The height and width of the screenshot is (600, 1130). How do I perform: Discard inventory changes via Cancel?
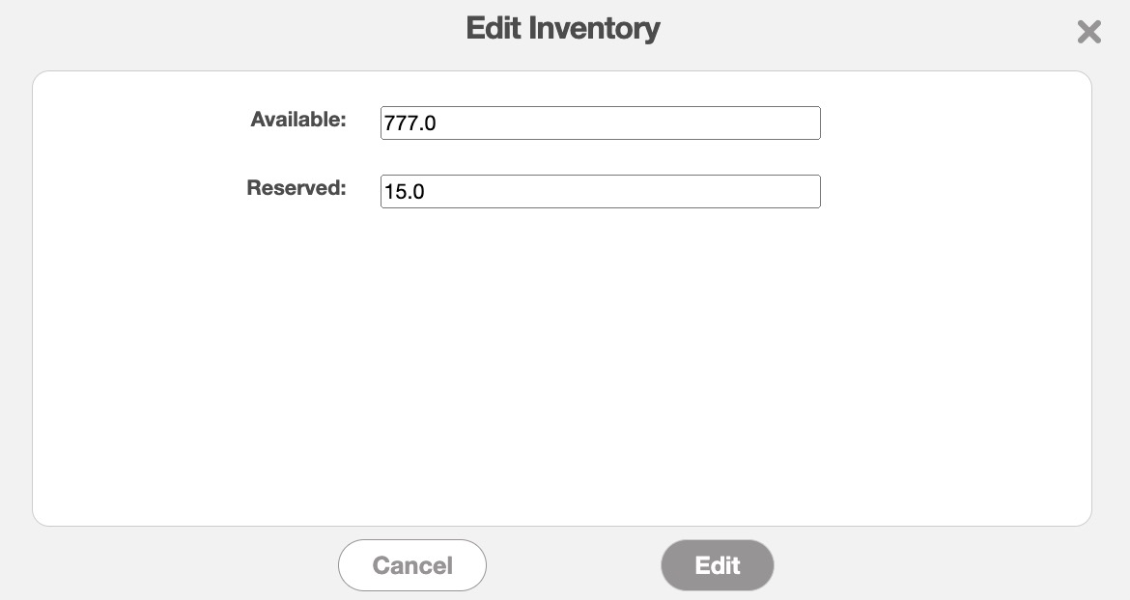[x=412, y=565]
